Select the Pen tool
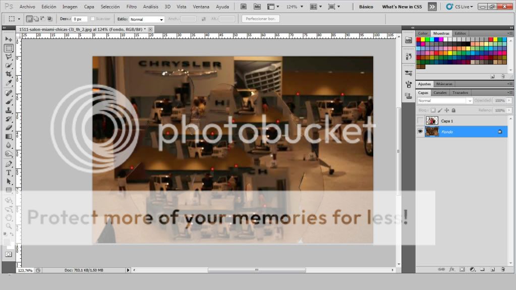The width and height of the screenshot is (516, 290). click(x=9, y=164)
